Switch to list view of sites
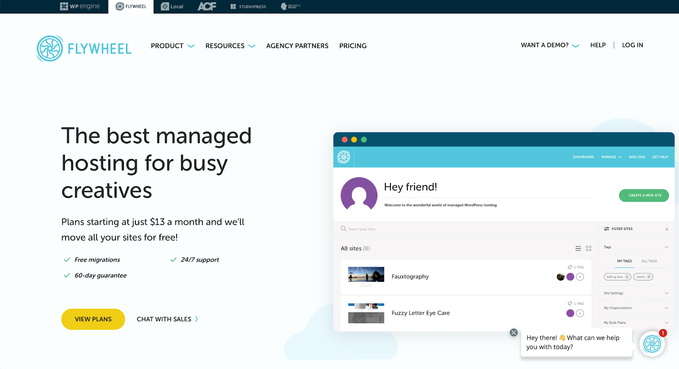 (x=578, y=249)
